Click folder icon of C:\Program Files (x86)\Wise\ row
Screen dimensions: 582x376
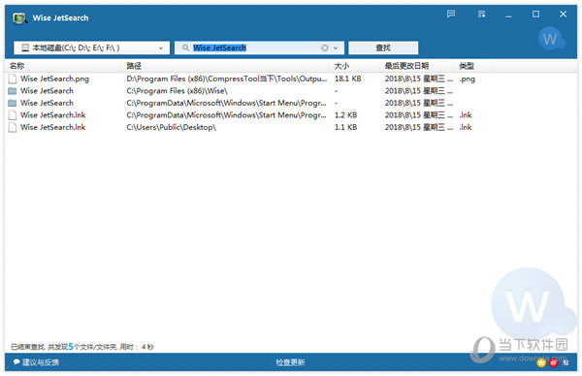(13, 91)
